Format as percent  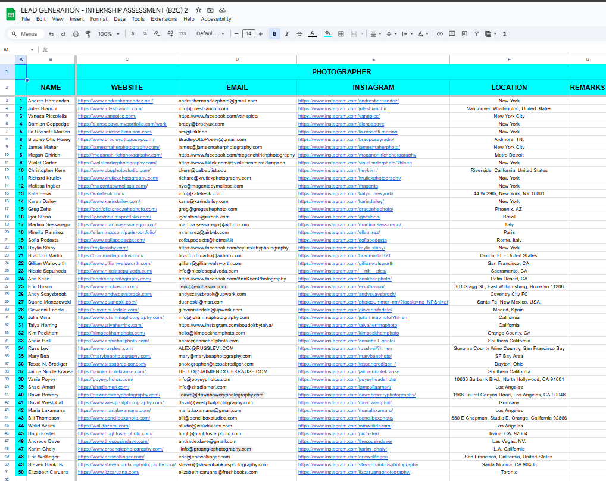145,33
